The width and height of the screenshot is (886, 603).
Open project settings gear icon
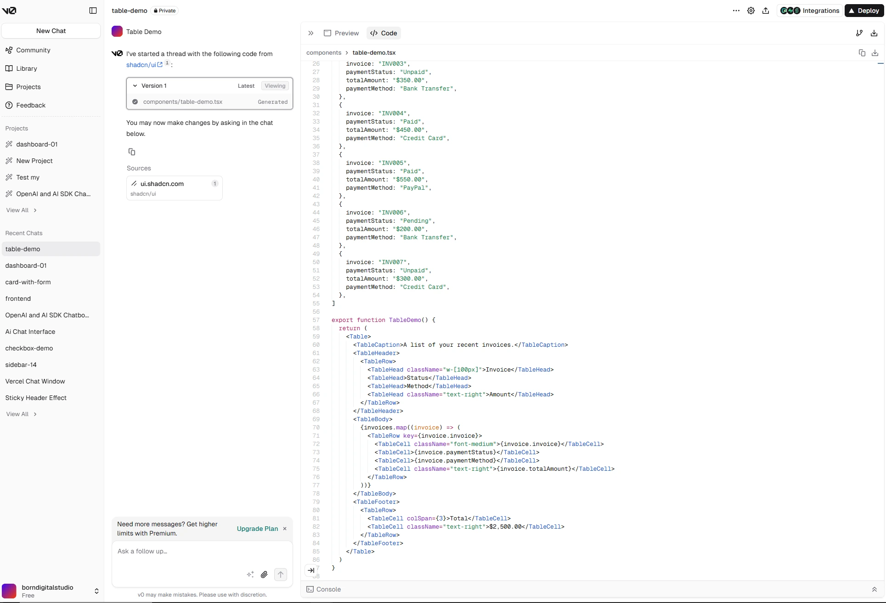click(x=751, y=11)
